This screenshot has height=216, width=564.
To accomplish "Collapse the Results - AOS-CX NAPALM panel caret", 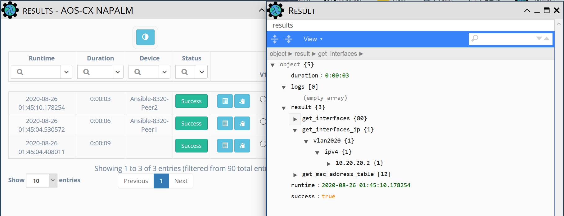I will pyautogui.click(x=262, y=11).
